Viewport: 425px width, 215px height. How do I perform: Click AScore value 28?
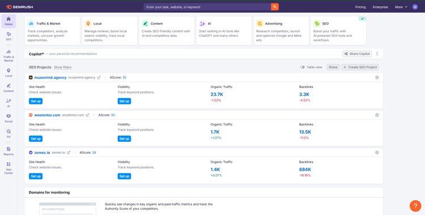pyautogui.click(x=94, y=153)
